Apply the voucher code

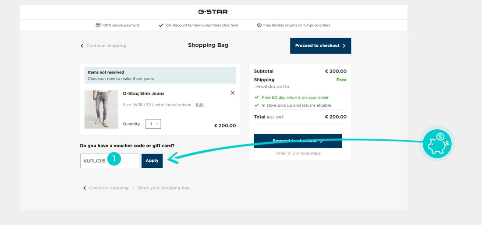coord(152,161)
